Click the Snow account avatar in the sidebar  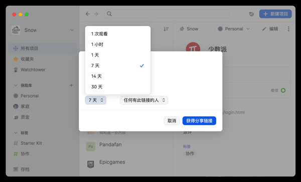click(16, 30)
